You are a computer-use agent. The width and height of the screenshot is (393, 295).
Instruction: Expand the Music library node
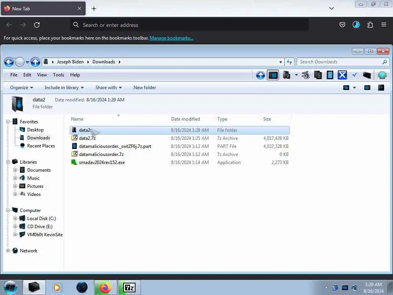coord(15,178)
